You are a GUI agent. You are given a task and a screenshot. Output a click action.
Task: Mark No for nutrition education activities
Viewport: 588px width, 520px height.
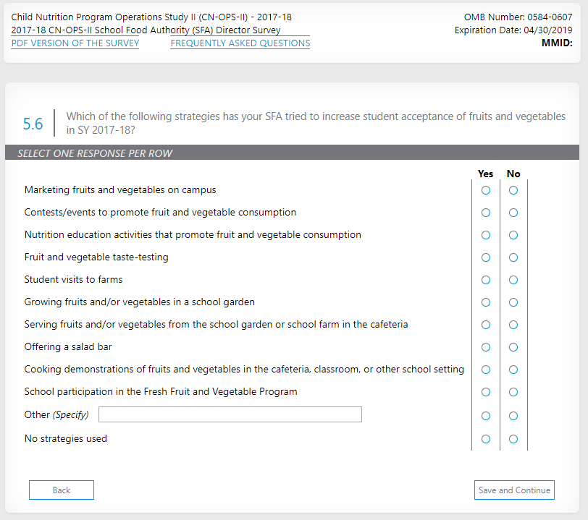pos(513,235)
